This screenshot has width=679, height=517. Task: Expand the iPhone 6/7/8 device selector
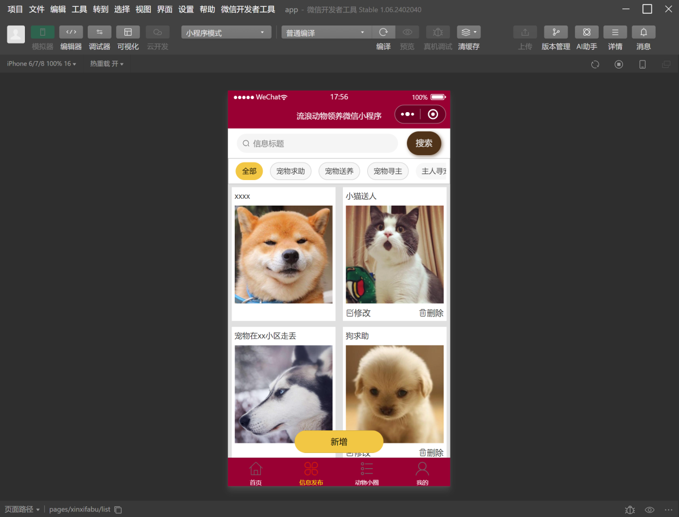coord(41,64)
